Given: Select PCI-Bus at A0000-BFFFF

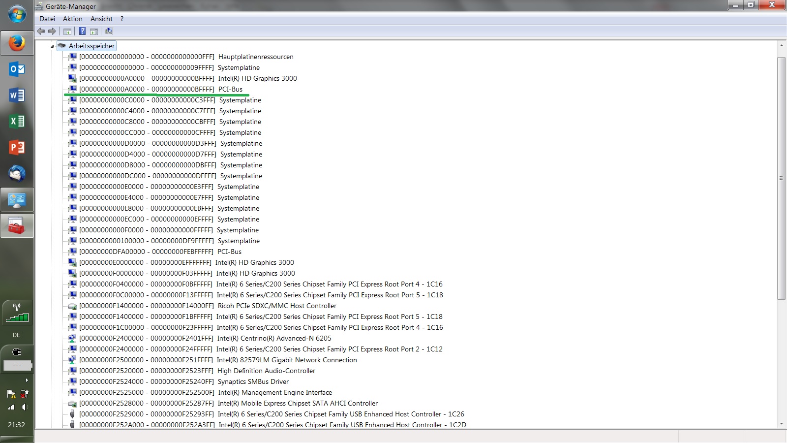Looking at the screenshot, I should 161,89.
